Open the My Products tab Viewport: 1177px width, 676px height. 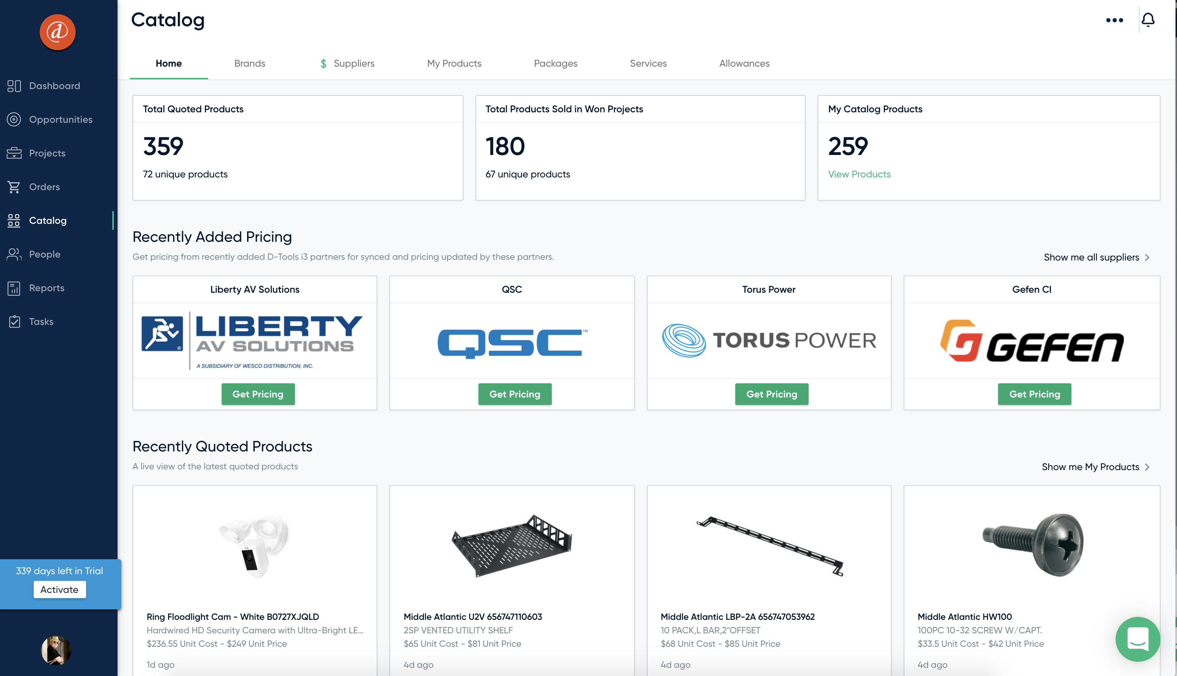click(454, 63)
